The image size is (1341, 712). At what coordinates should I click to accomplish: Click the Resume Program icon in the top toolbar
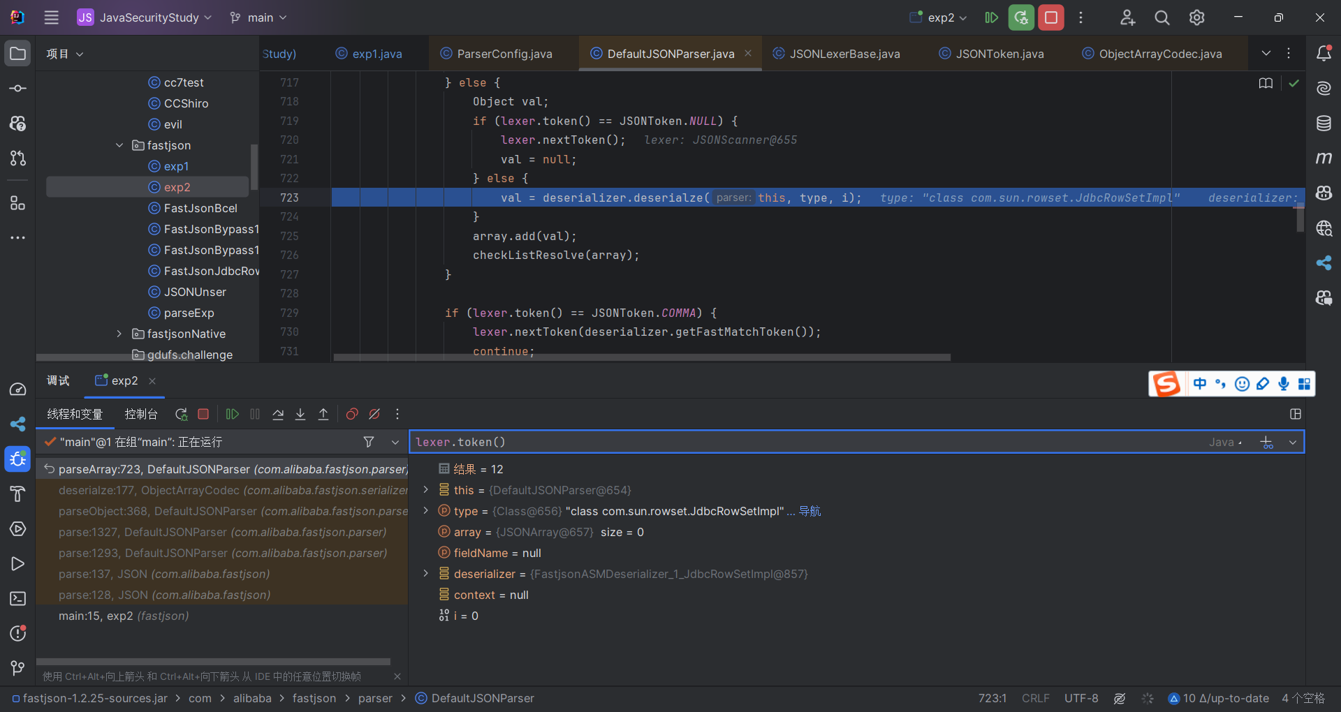click(x=991, y=17)
